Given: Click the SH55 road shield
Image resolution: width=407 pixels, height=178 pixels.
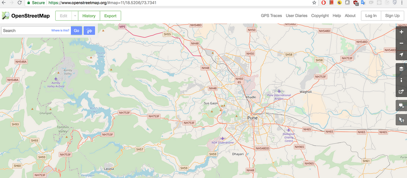Looking at the screenshot, I should [x=167, y=34].
